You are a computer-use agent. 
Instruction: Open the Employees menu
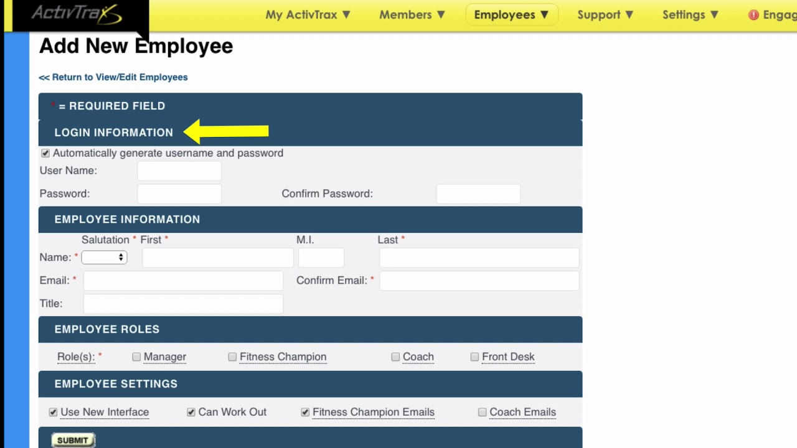click(511, 14)
